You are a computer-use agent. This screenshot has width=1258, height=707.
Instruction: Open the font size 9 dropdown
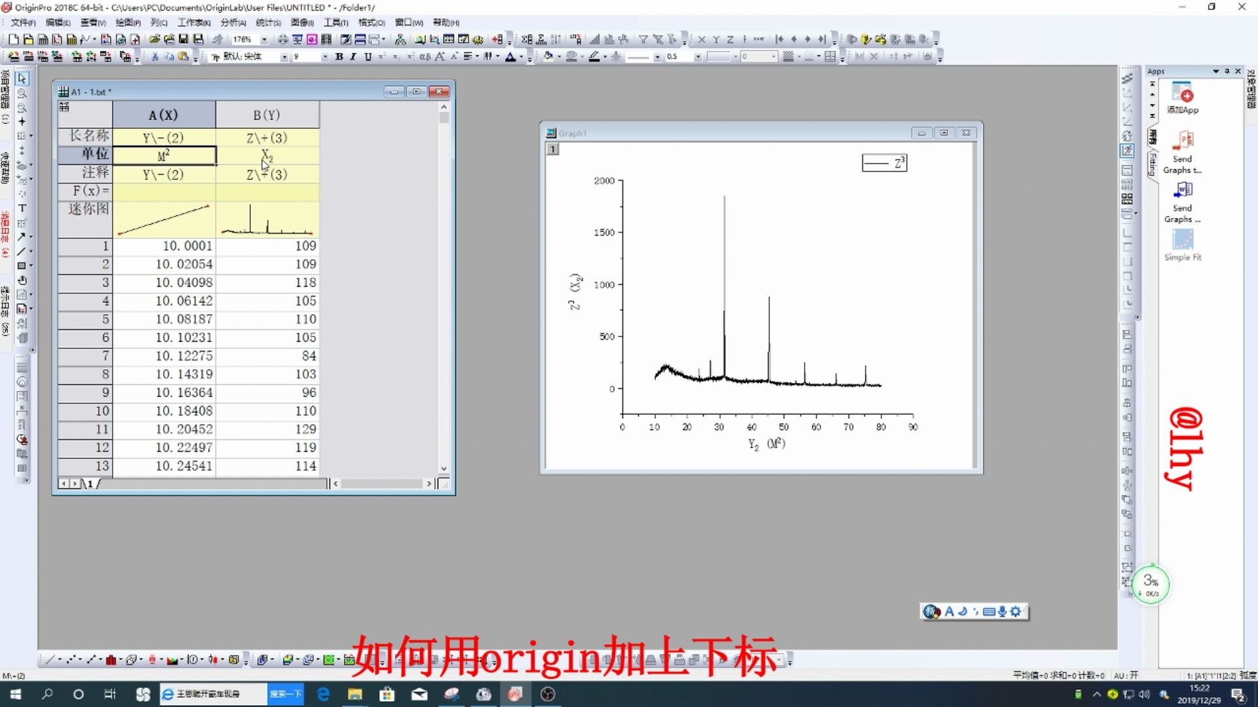tap(324, 57)
